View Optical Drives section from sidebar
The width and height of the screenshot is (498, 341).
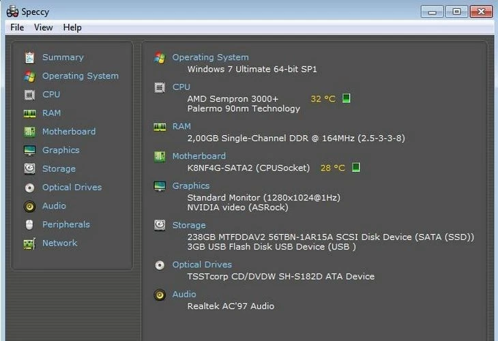[72, 188]
